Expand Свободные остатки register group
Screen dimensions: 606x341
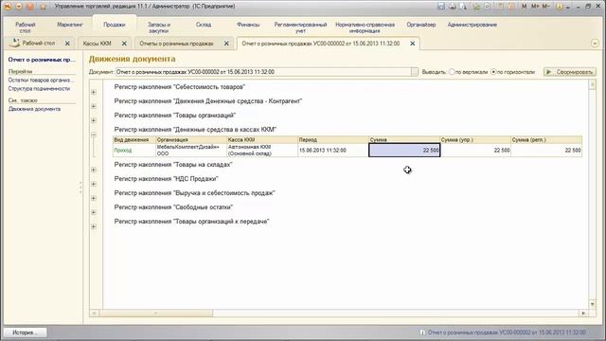(x=94, y=212)
